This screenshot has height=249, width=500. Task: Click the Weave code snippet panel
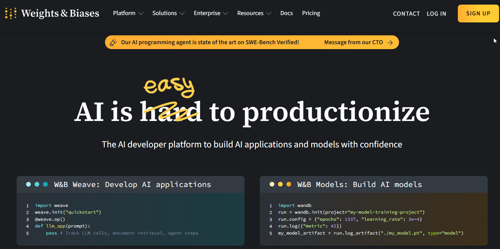tap(131, 219)
